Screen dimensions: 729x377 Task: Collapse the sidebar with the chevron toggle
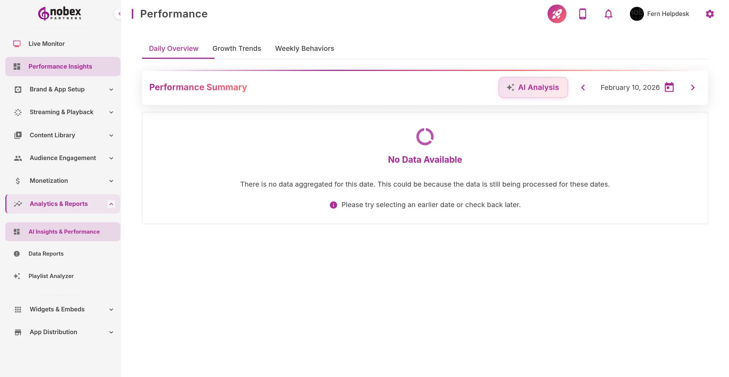(x=119, y=14)
